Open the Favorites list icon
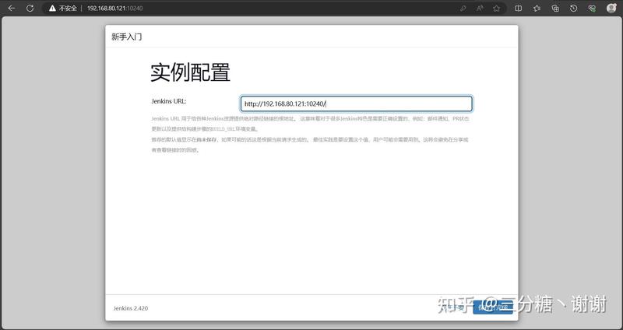The image size is (623, 330). pyautogui.click(x=537, y=8)
